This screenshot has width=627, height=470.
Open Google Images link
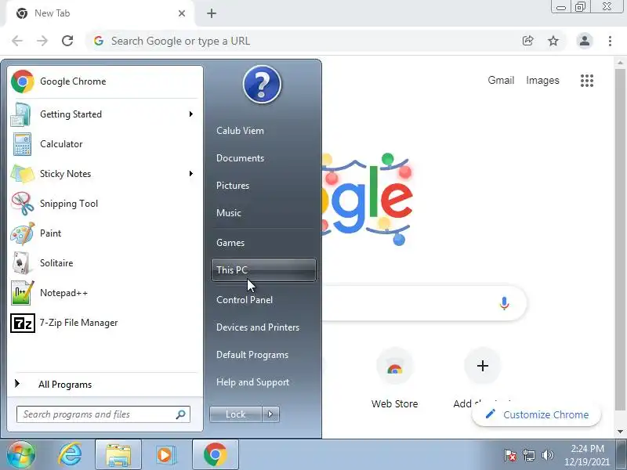coord(542,81)
